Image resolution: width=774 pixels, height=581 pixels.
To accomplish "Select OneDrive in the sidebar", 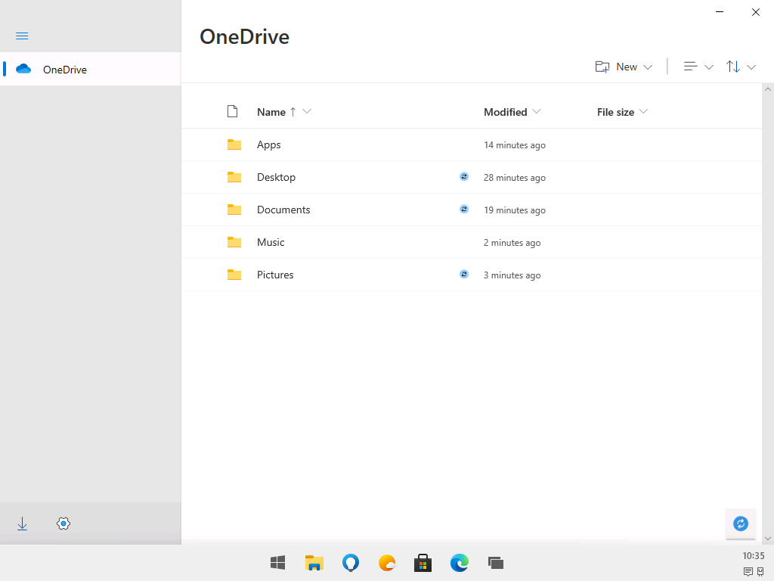I will [x=91, y=69].
